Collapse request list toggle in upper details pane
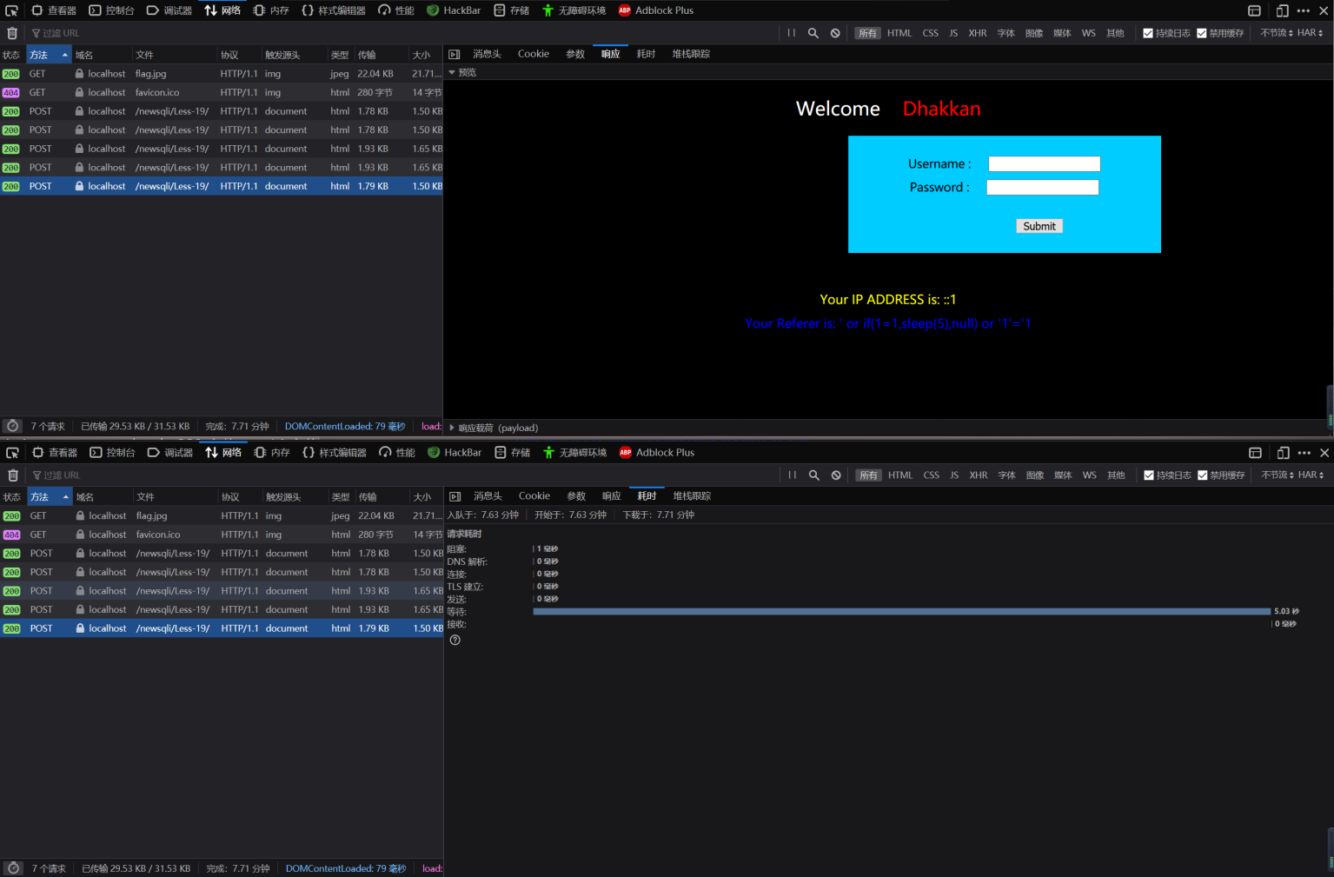1334x877 pixels. tap(454, 54)
